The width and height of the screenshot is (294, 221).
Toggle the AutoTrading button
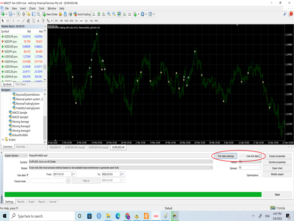82,14
